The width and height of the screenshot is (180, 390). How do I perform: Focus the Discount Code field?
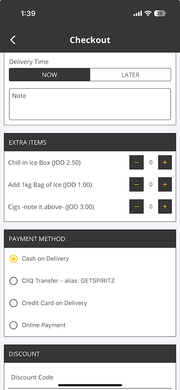pos(90,377)
